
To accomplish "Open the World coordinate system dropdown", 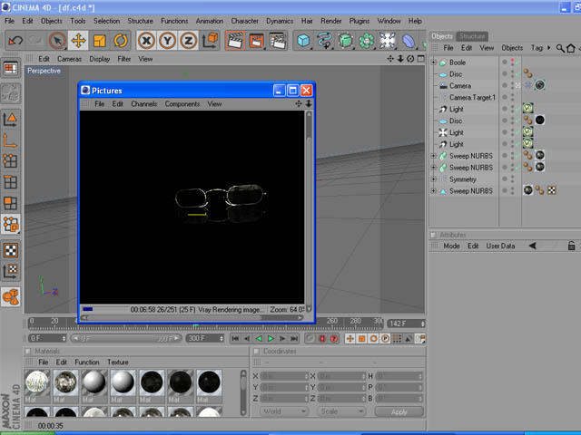I will coord(281,411).
